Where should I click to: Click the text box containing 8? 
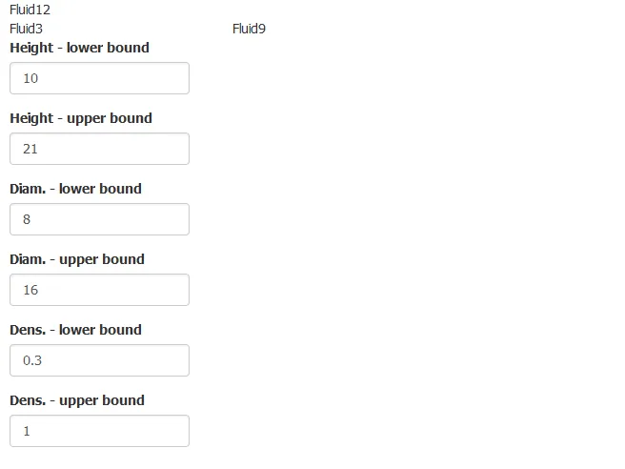99,219
